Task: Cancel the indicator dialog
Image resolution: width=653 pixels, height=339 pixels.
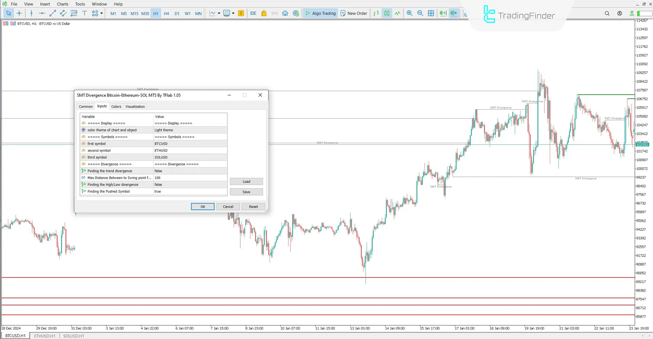Action: [x=228, y=207]
